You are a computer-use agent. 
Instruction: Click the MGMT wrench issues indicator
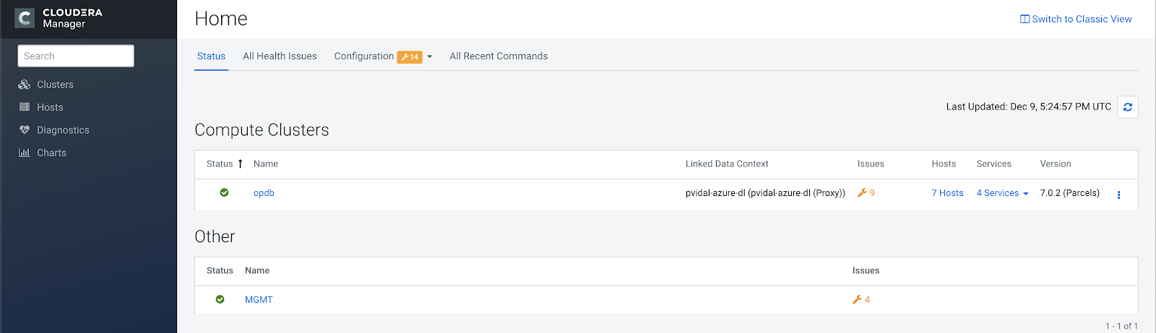click(x=861, y=300)
